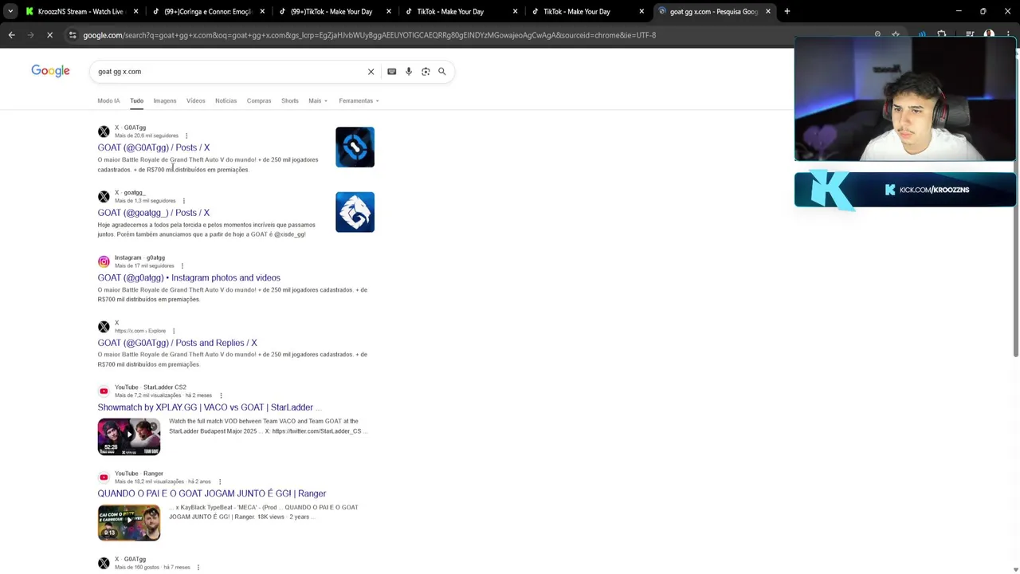1020x574 pixels.
Task: Click X favicon of G0ATgg result
Action: coord(104,132)
